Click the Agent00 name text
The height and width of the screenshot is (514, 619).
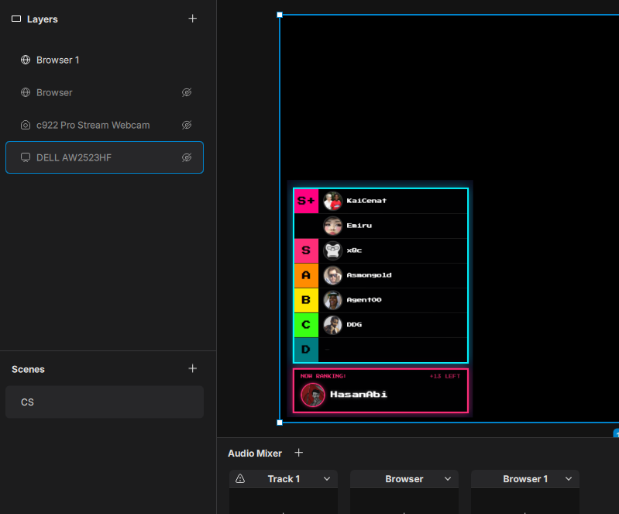click(364, 300)
